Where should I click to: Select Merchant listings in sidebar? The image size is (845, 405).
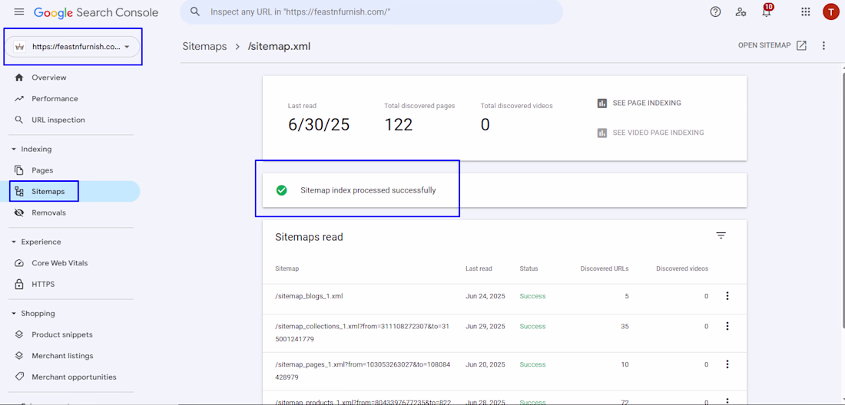click(x=62, y=356)
